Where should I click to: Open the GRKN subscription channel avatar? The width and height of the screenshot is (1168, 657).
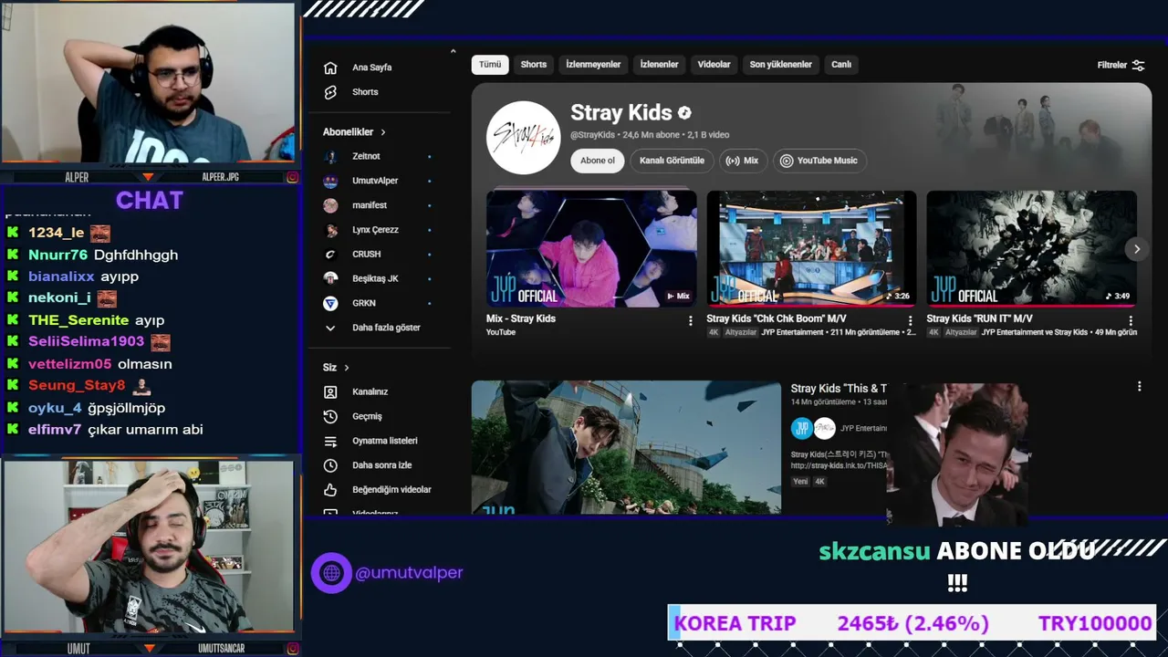tap(330, 303)
